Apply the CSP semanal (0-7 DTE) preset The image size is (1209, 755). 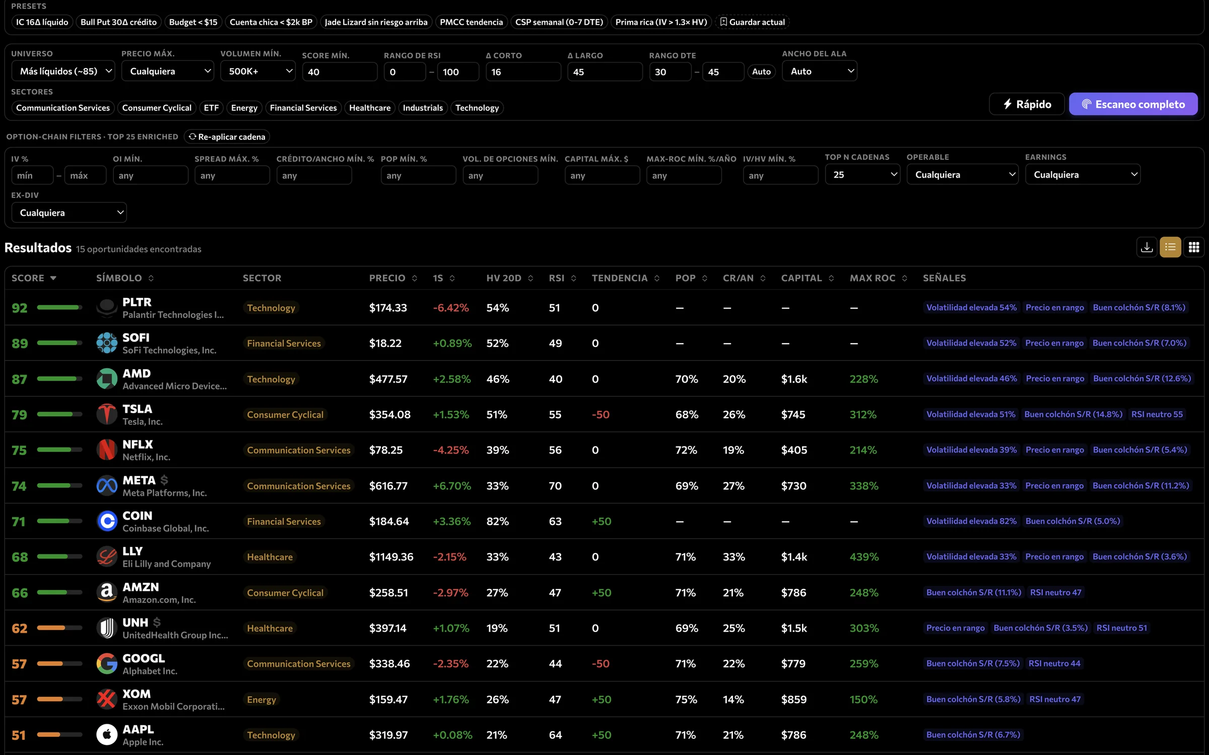pos(559,22)
